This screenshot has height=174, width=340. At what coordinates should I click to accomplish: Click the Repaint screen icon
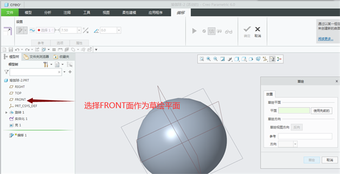click(x=223, y=59)
